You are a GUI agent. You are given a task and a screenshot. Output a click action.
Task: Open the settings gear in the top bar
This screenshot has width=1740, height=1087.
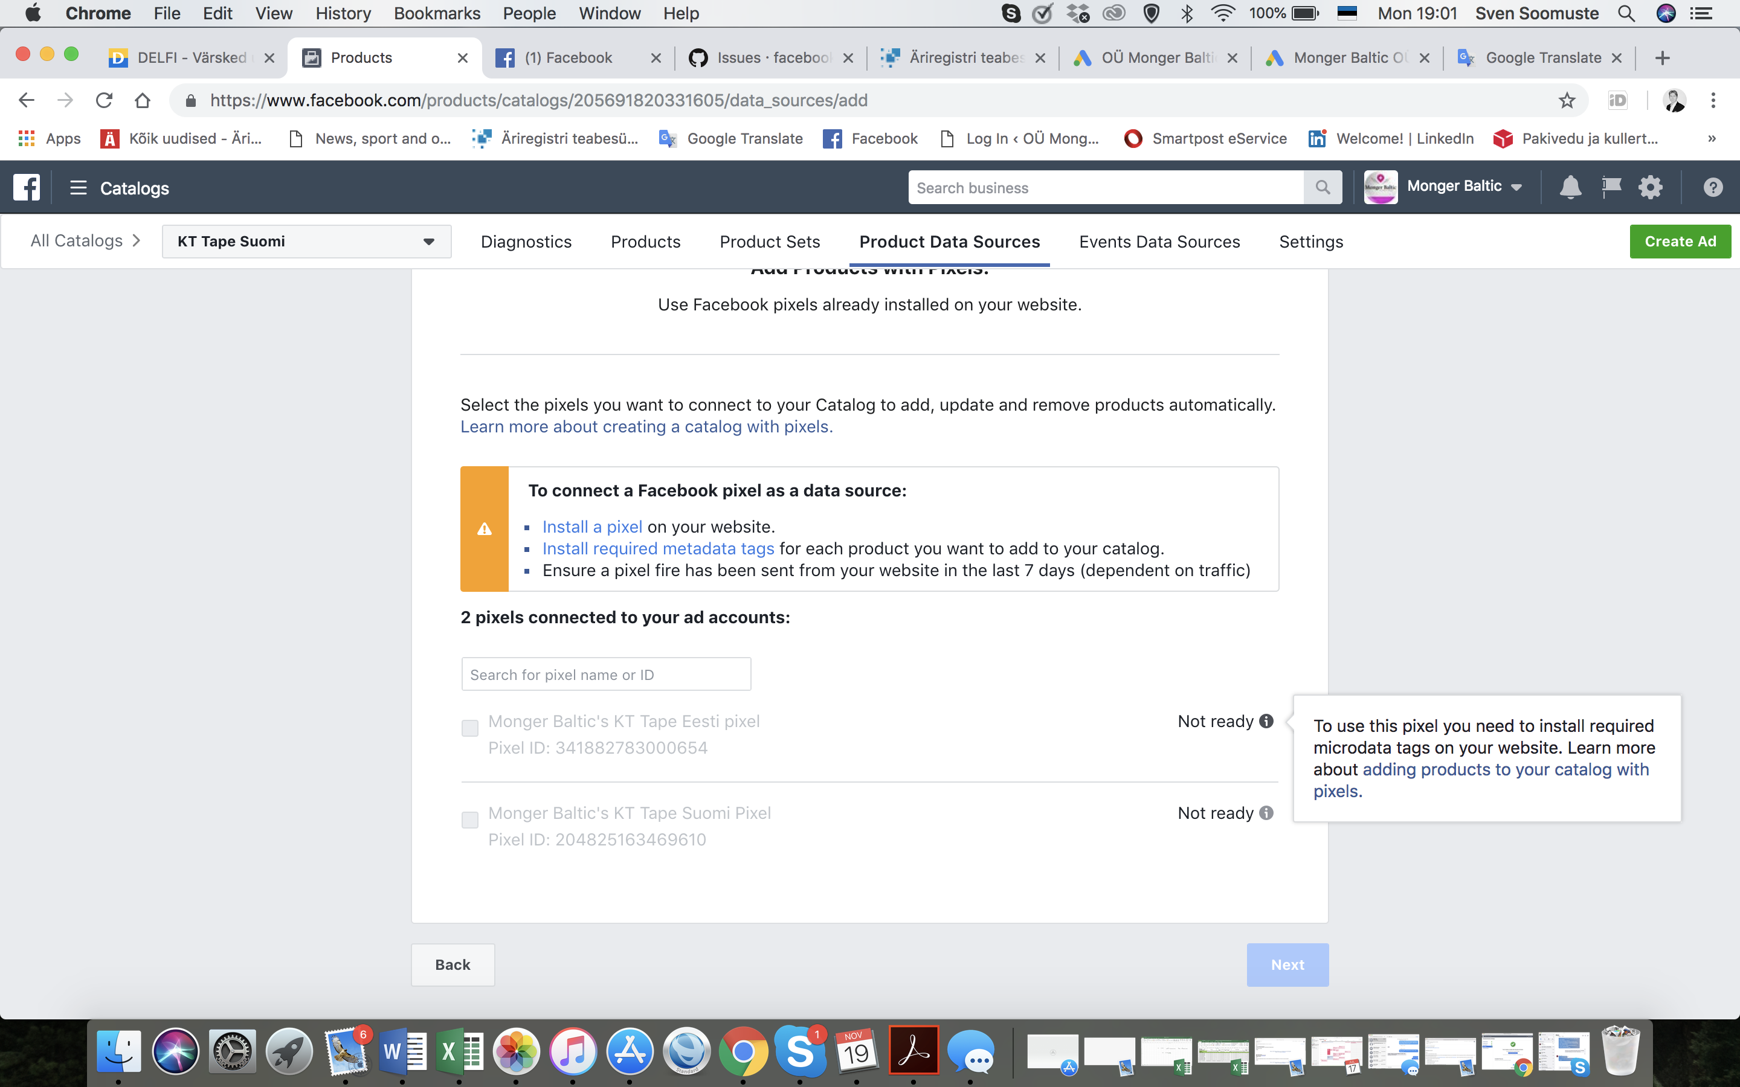(x=1651, y=187)
